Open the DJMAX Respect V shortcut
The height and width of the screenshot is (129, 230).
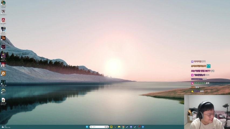[3, 56]
